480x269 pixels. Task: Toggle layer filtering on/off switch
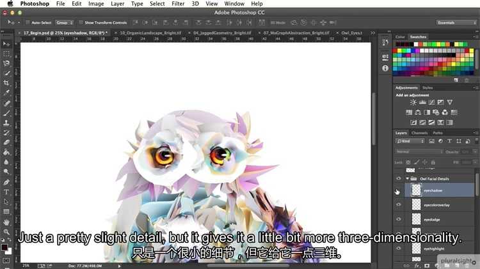(x=476, y=141)
